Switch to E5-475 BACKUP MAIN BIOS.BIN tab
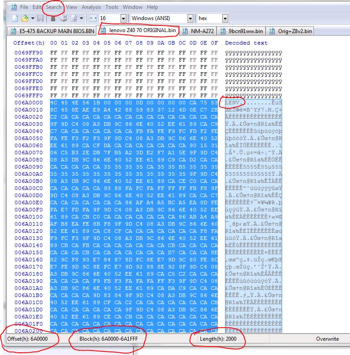350x355 pixels. click(52, 31)
